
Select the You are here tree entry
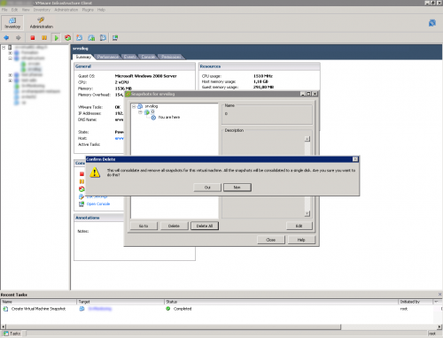click(169, 118)
